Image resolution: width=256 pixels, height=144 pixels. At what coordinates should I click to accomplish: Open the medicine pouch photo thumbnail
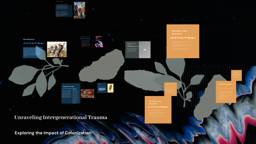(x=88, y=93)
